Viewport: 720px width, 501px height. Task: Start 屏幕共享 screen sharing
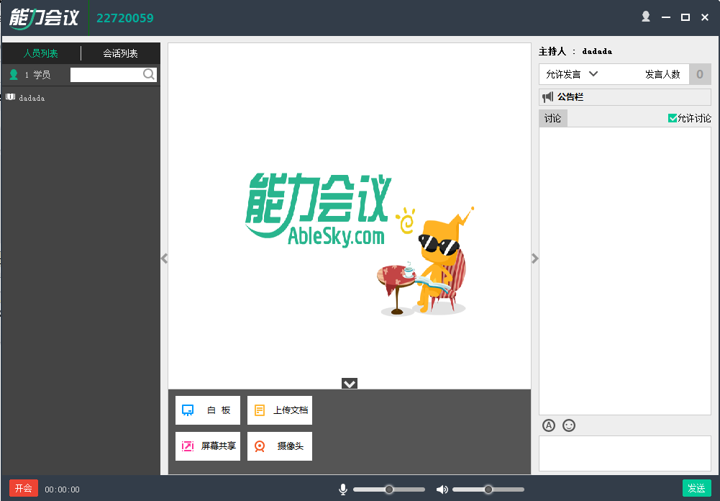208,446
